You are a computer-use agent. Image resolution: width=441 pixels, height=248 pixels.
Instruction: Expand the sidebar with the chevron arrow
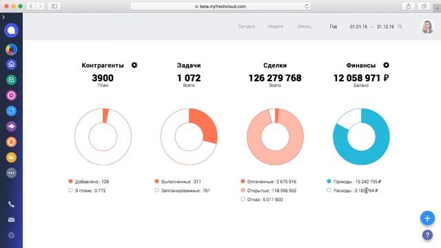[3, 17]
